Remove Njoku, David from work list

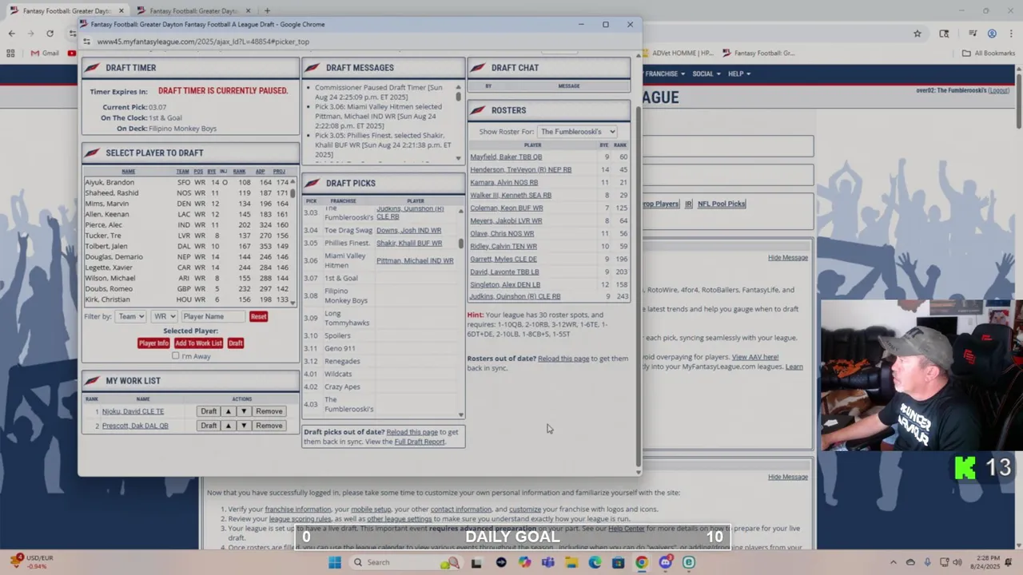[x=269, y=411]
